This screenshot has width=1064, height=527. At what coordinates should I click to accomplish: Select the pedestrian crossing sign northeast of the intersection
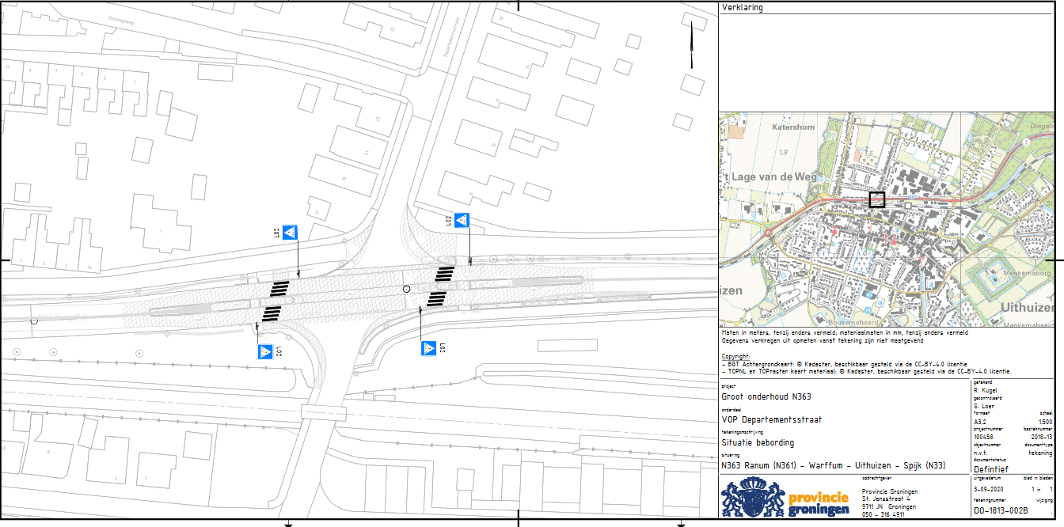(462, 221)
